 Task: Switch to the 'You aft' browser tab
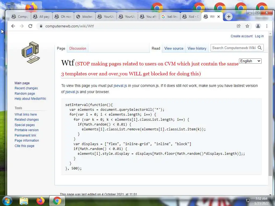point(149,17)
